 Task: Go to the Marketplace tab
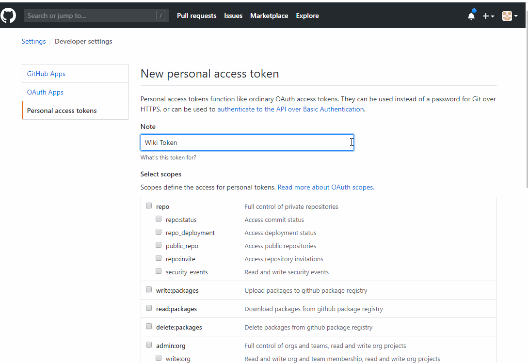(269, 16)
